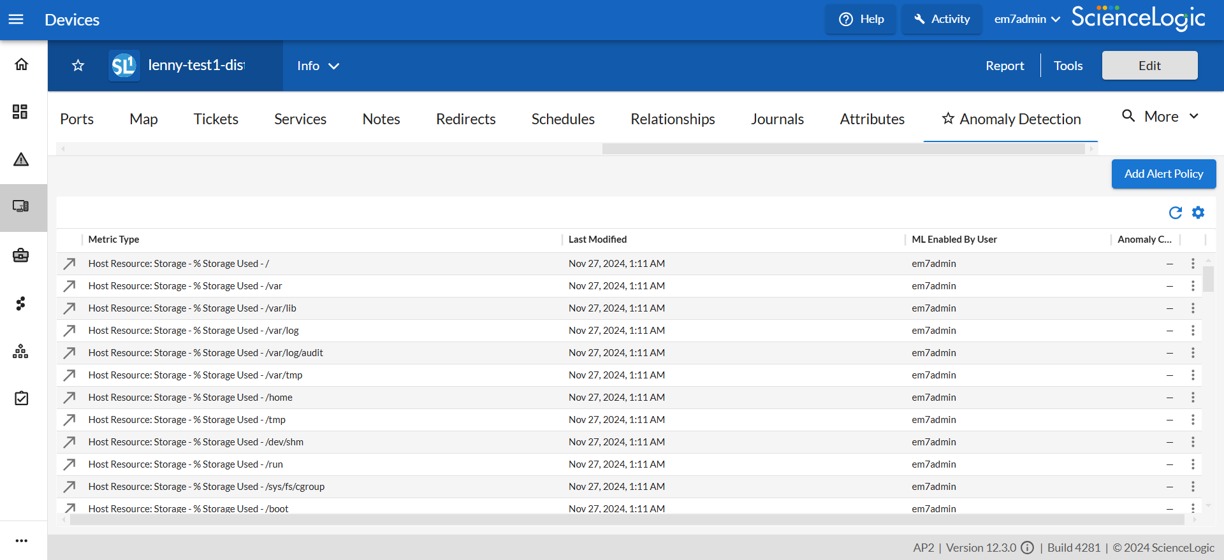1224x560 pixels.
Task: Switch to the Relationships tab
Action: [673, 119]
